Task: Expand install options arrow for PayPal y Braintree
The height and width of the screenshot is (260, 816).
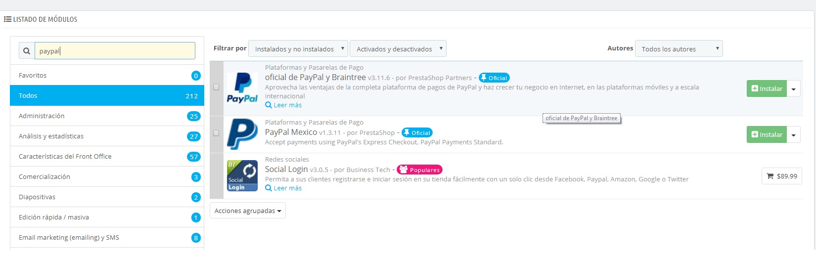Action: (794, 88)
